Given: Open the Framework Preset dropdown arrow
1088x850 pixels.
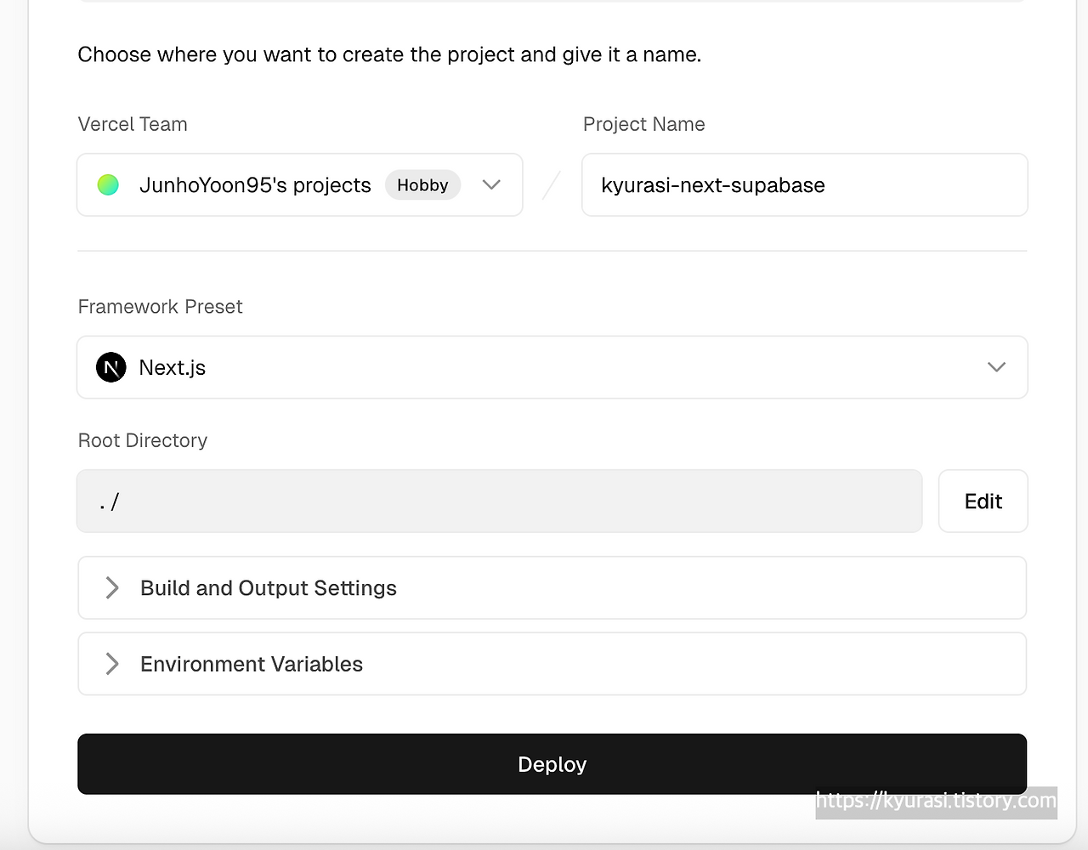Looking at the screenshot, I should [996, 367].
